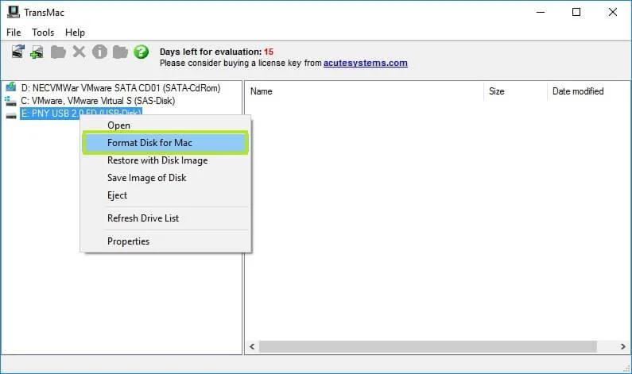Click the USB drive icon for drive E
Screen dimensions: 632x374
[11, 116]
